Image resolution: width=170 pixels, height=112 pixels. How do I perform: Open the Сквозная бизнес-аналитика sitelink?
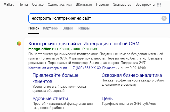(132, 75)
